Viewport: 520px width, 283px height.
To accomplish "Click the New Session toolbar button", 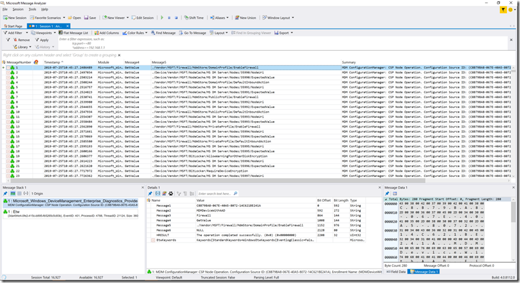I will 16,18.
